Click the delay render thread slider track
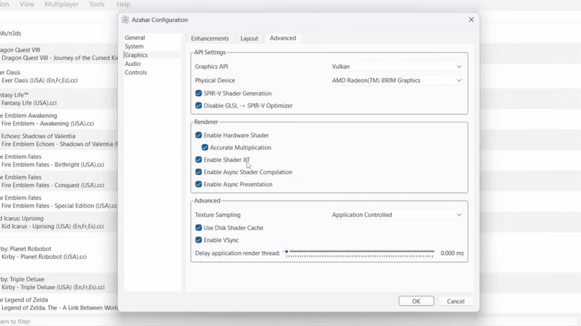The width and height of the screenshot is (581, 326). [360, 252]
